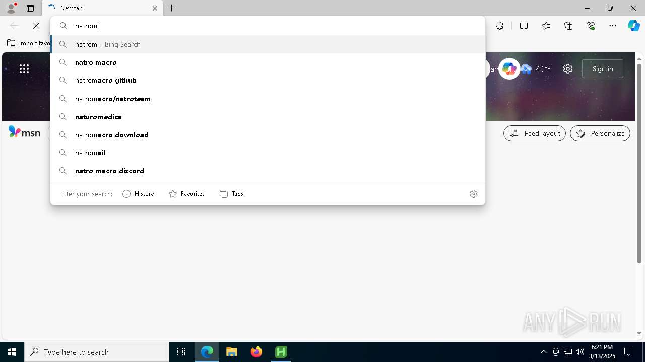Image resolution: width=645 pixels, height=362 pixels.
Task: Open the app launcher grid on MSN
Action: (x=24, y=69)
